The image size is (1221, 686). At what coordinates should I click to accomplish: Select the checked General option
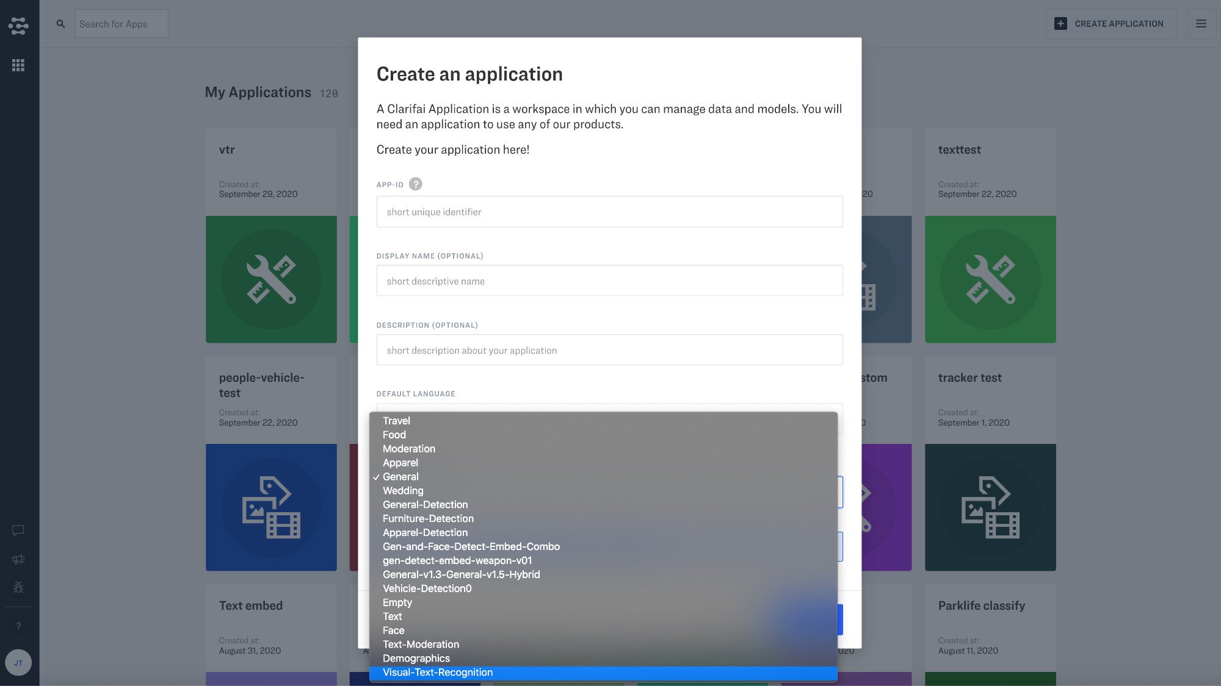[400, 477]
